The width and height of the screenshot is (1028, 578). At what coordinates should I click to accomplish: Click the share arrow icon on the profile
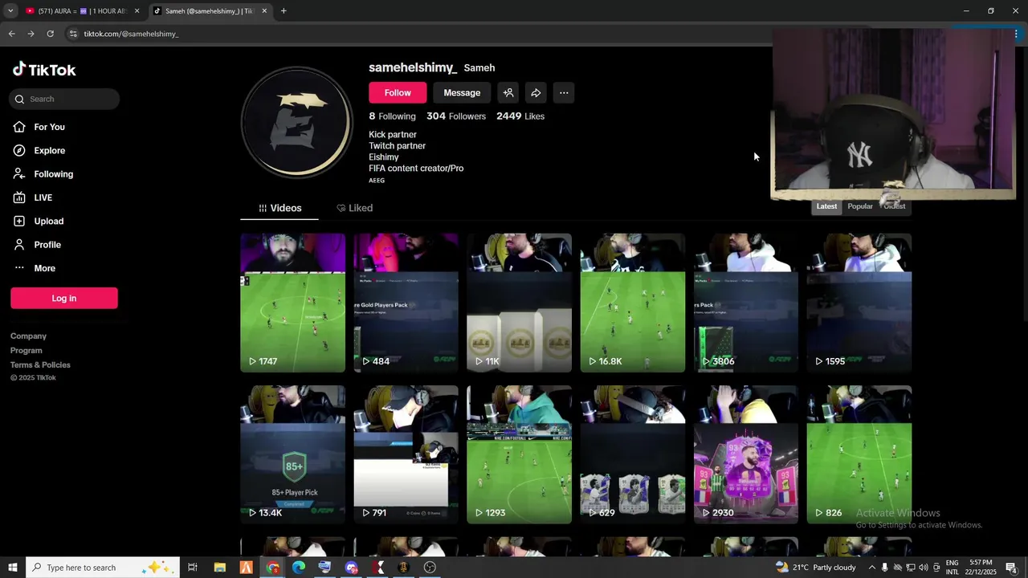[536, 93]
